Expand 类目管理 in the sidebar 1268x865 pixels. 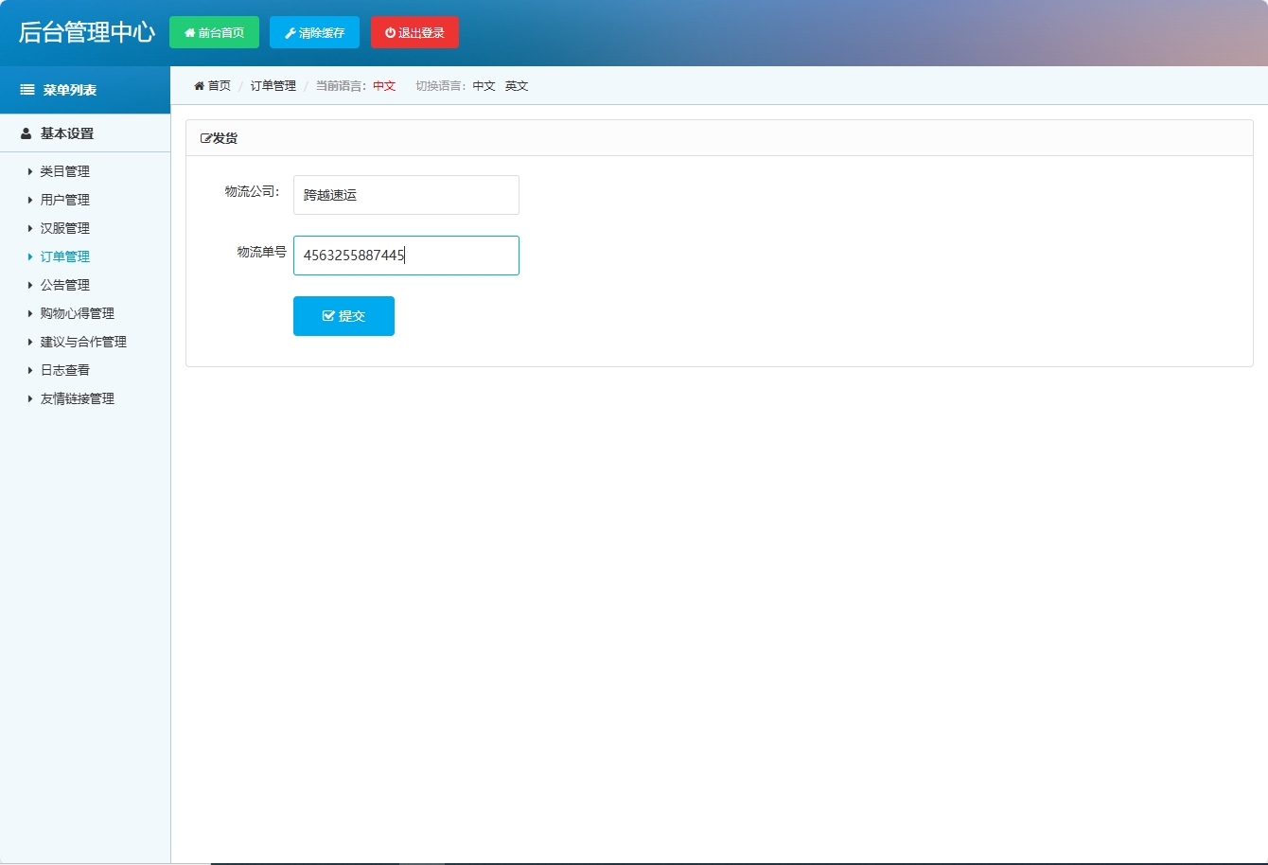(x=65, y=171)
